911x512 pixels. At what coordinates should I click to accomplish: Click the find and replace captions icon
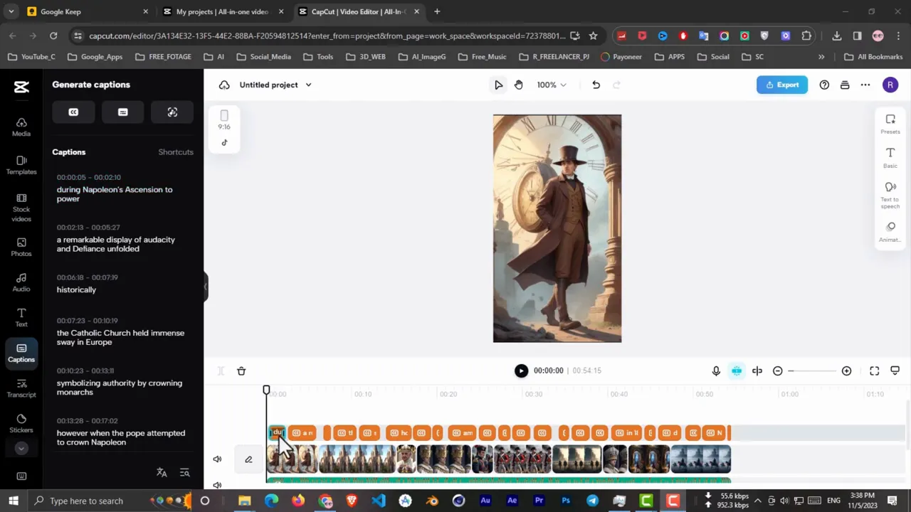tap(185, 472)
